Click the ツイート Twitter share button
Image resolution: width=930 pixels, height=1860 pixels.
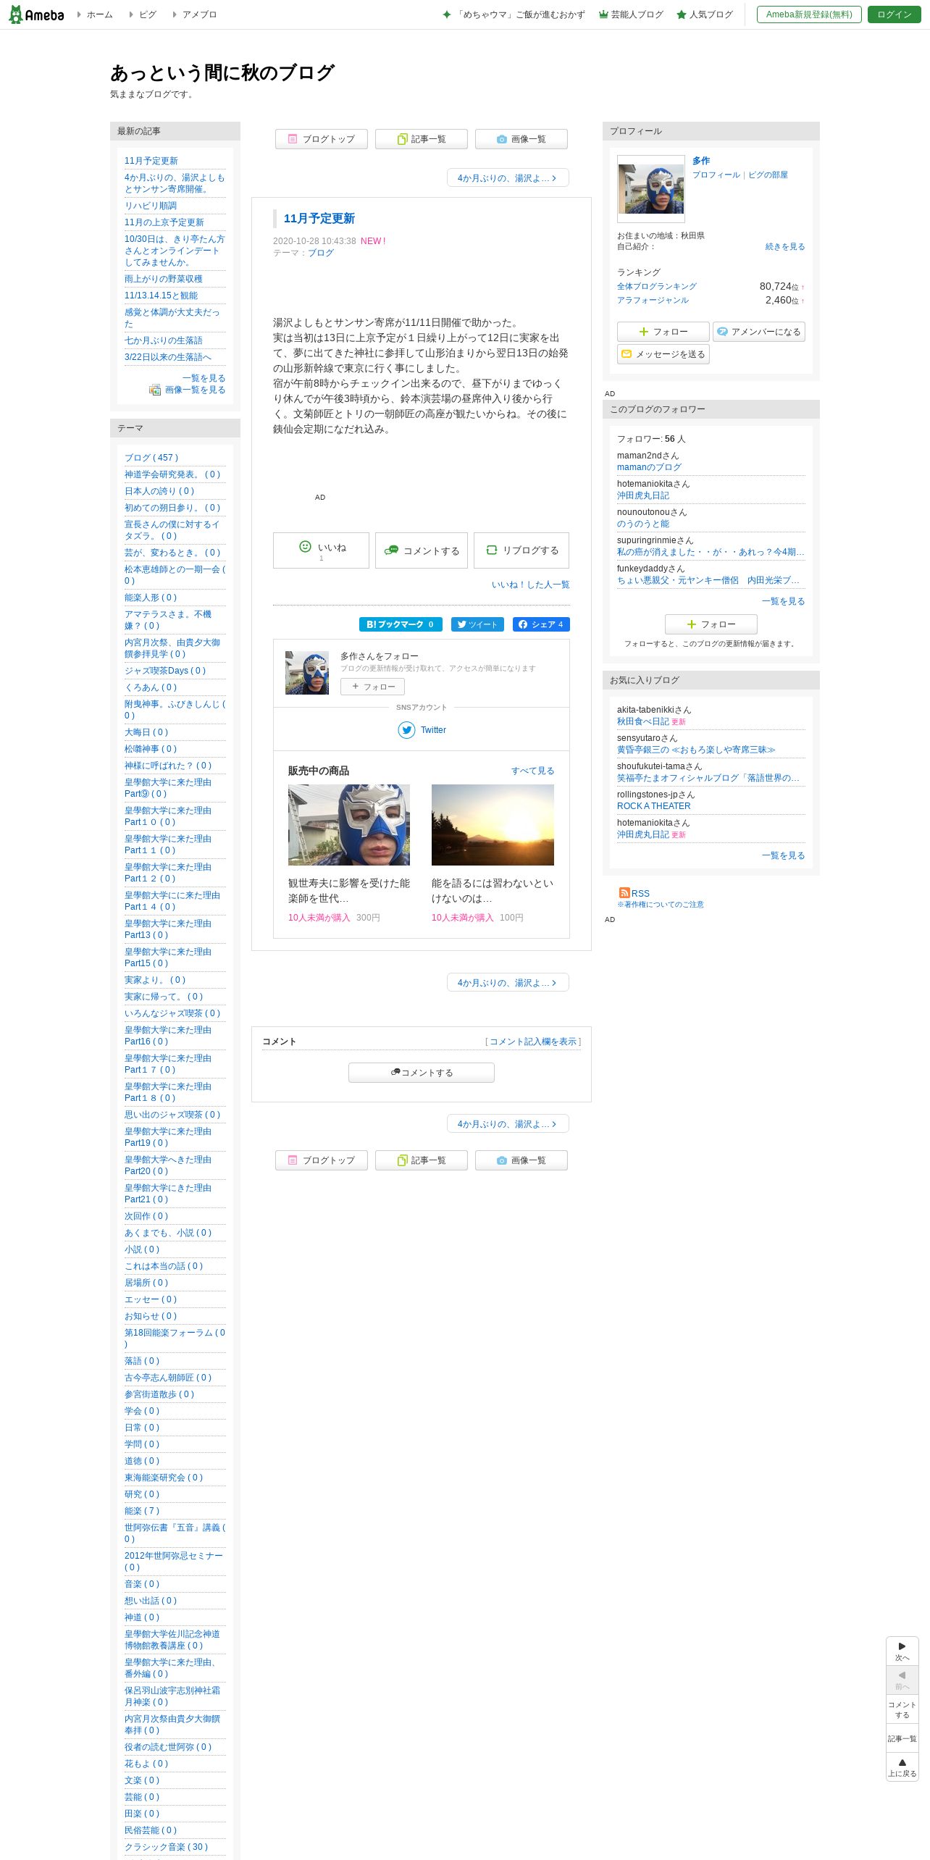pyautogui.click(x=477, y=624)
